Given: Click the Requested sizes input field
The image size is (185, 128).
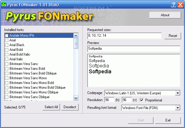Looking at the screenshot, I should [x=124, y=36].
